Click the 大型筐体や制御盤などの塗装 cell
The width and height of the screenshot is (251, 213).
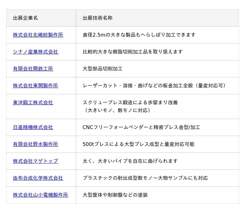coord(115,195)
